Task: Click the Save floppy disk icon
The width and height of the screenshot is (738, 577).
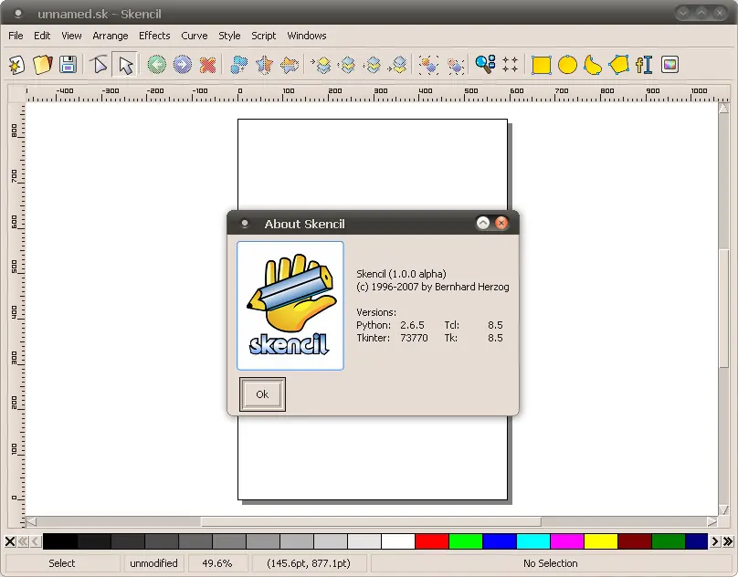Action: [x=68, y=65]
